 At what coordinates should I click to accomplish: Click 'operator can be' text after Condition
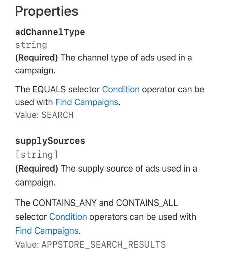click(173, 89)
